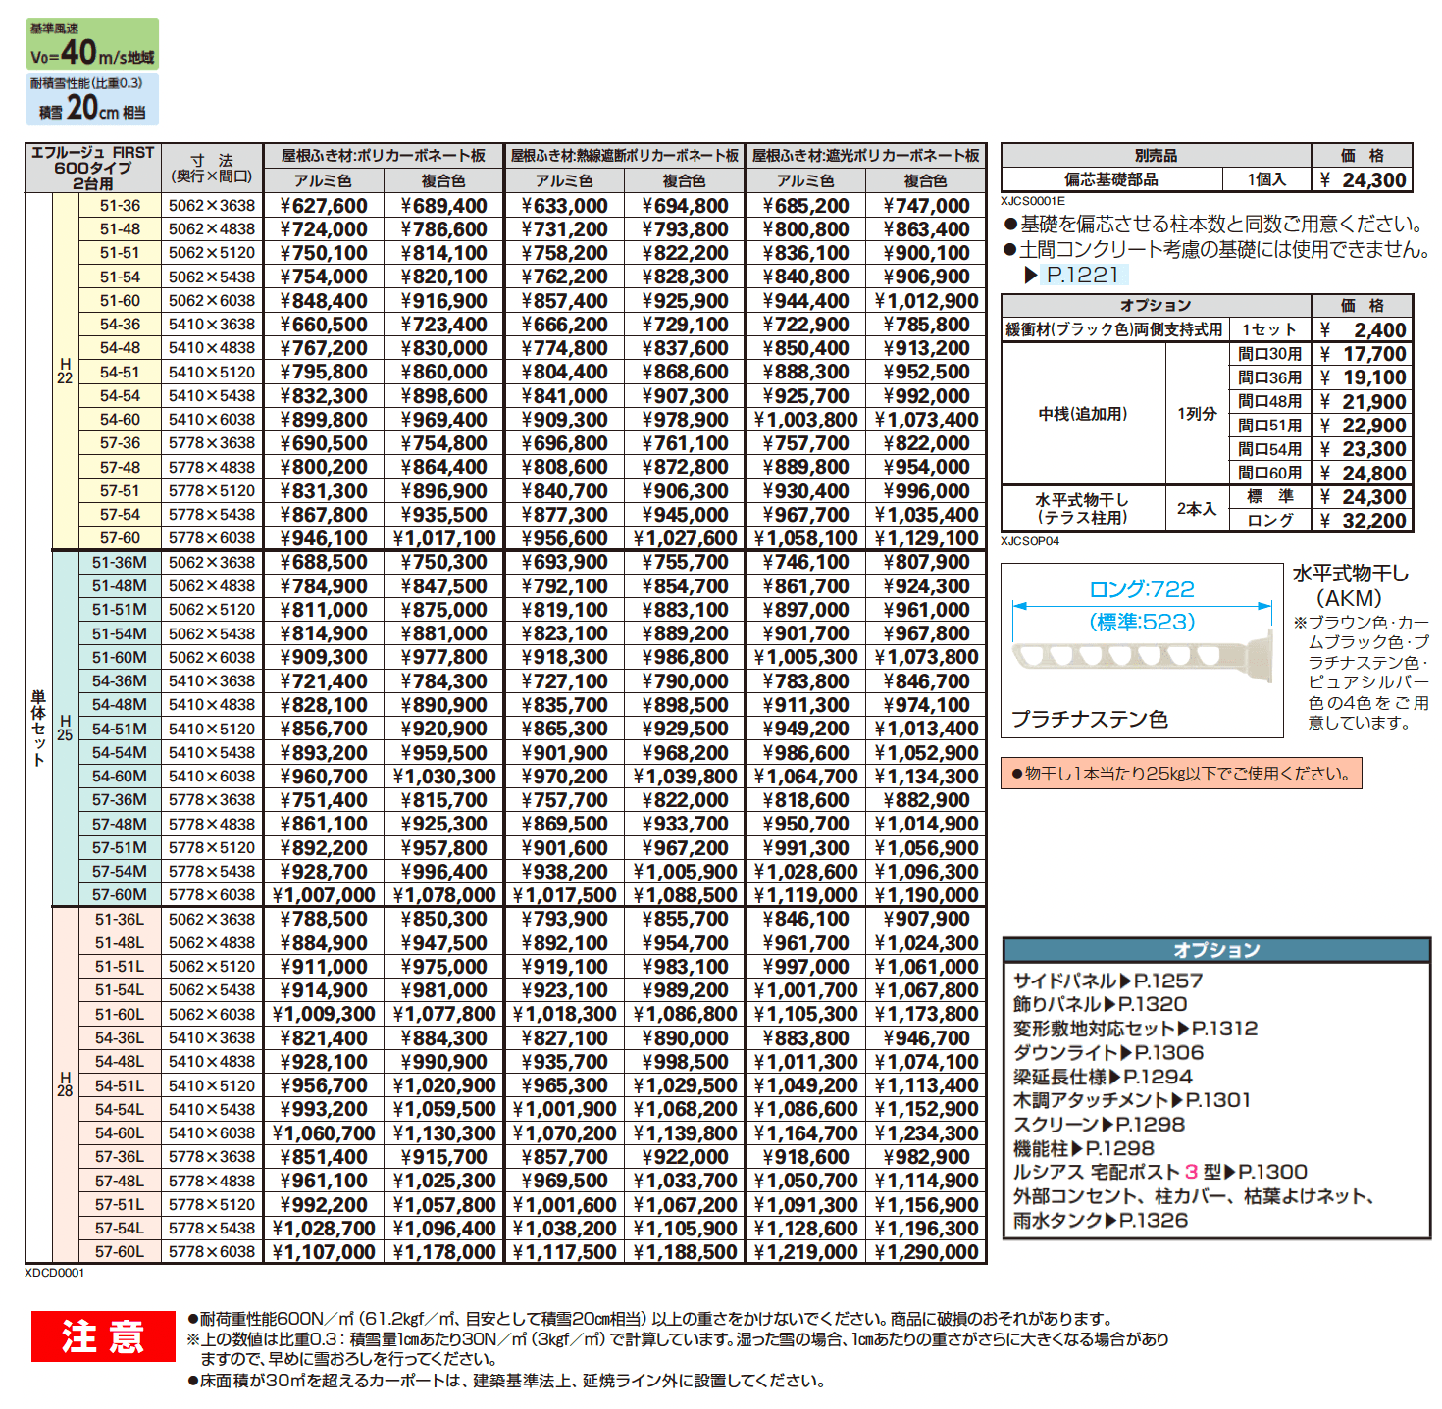The height and width of the screenshot is (1409, 1442).
Task: Click the 基準風速 40m/s badge
Action: 93,44
